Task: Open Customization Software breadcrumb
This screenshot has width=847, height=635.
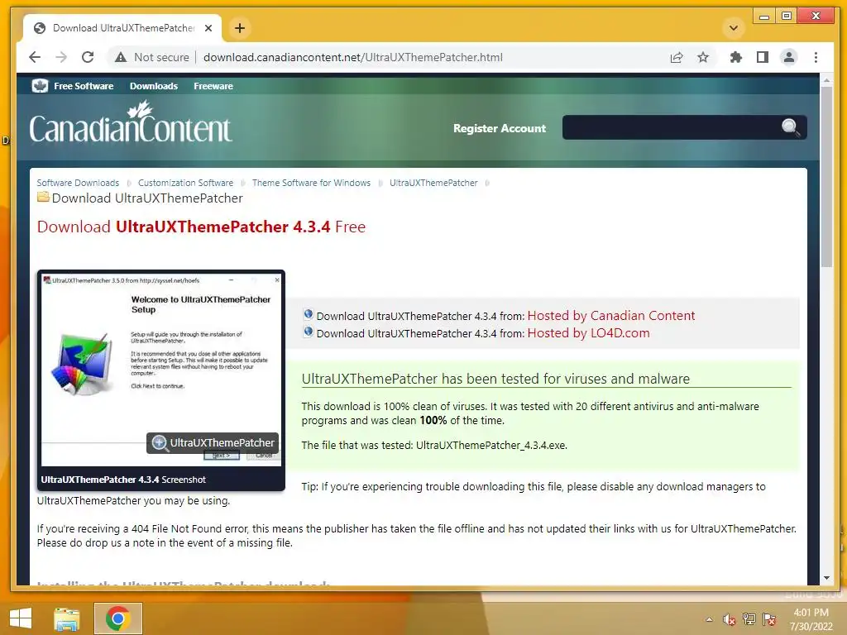Action: point(186,183)
